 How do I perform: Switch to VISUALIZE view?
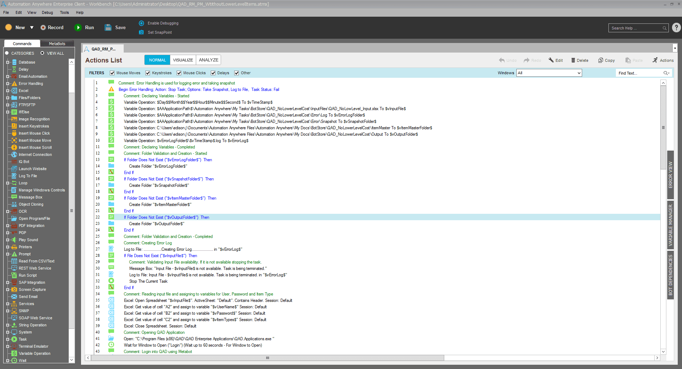coord(183,60)
